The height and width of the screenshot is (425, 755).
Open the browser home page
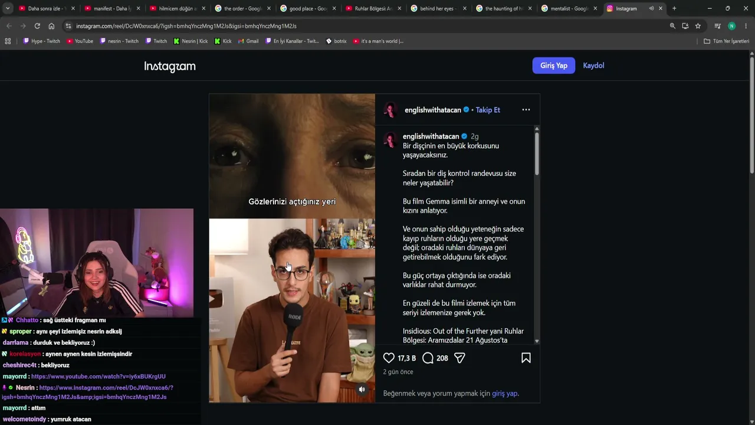[51, 26]
